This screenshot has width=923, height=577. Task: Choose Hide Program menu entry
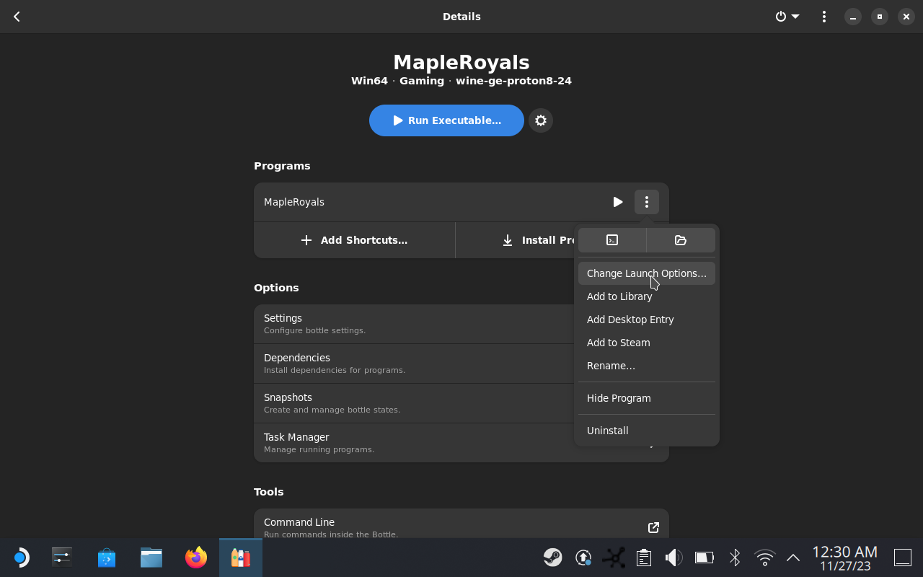pos(647,398)
